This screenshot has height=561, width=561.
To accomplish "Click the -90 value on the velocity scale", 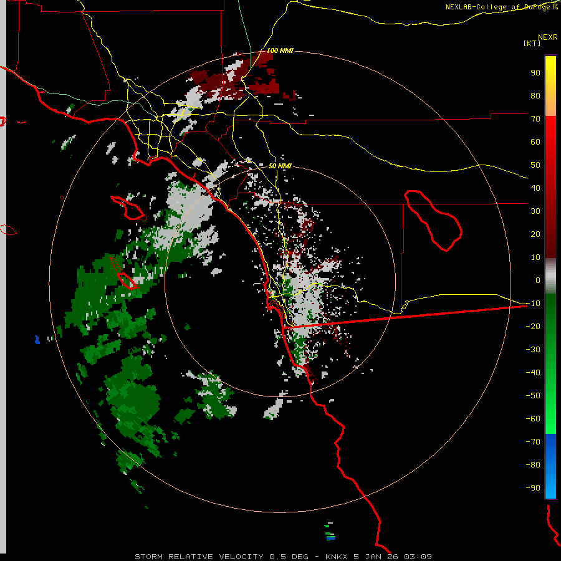I will [x=533, y=487].
